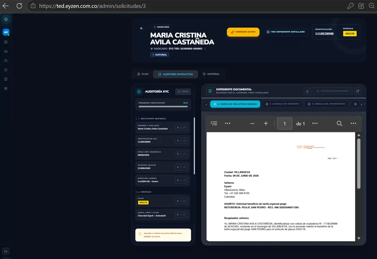
Task: Open alert circle icon in sidebar
Action: pos(6,70)
